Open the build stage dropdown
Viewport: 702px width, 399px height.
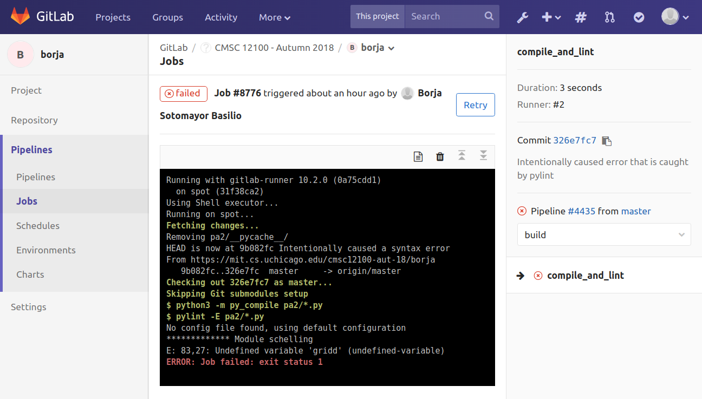[604, 235]
